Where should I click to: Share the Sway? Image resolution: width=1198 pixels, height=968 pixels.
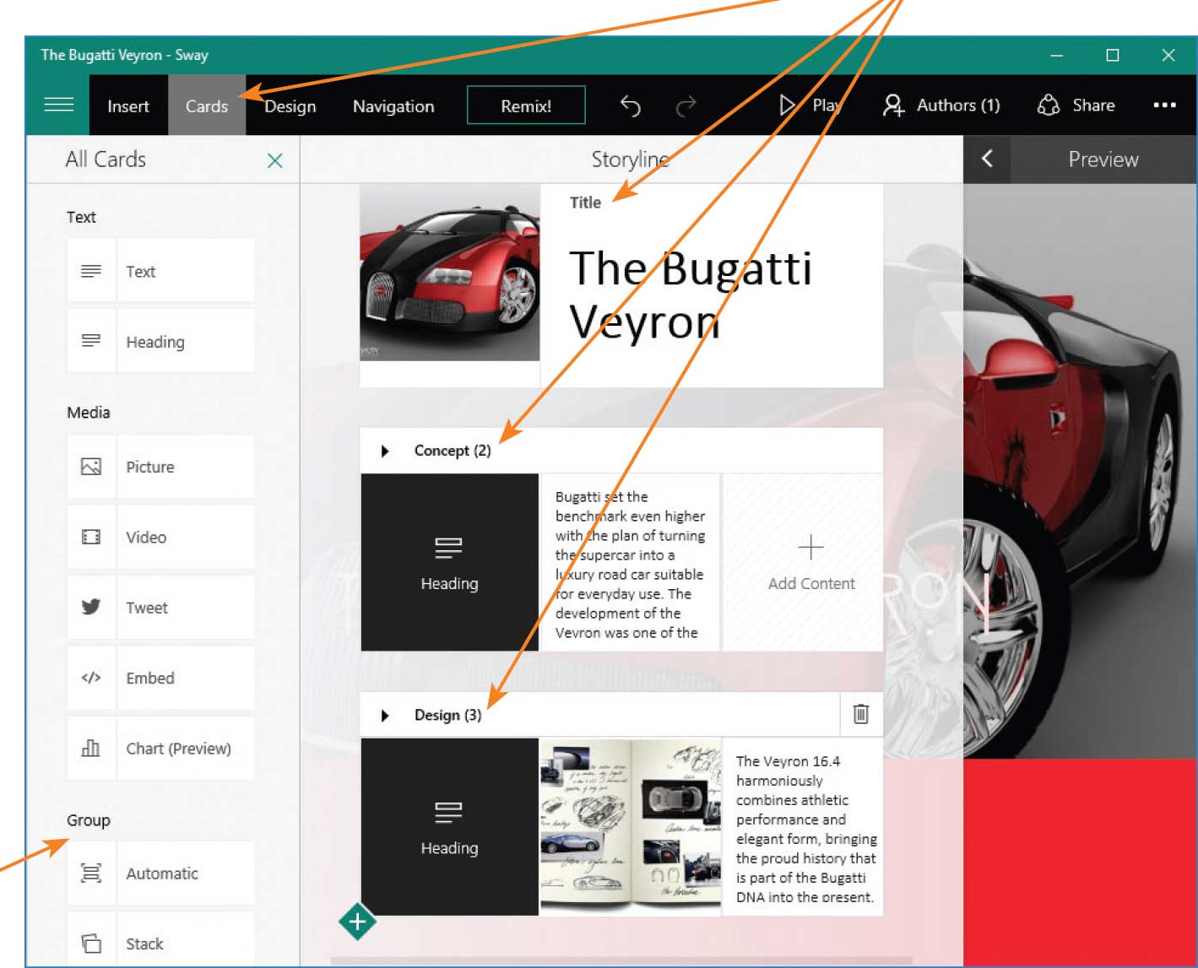1076,105
